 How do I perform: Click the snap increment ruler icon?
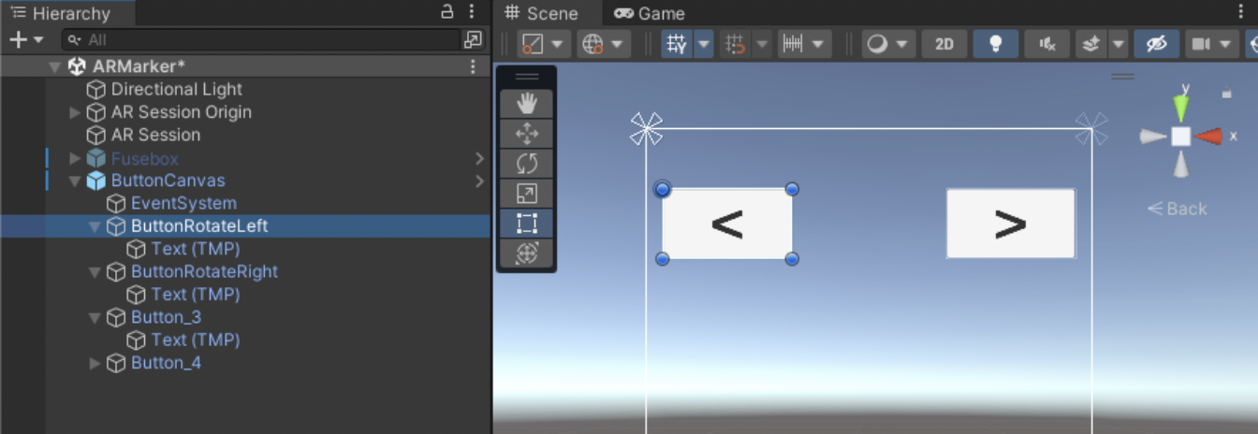click(x=793, y=44)
